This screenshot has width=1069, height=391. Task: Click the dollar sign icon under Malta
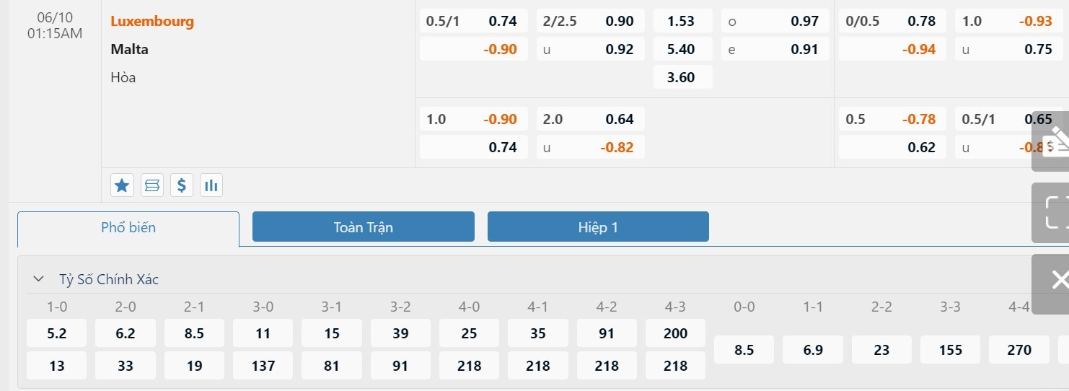182,185
